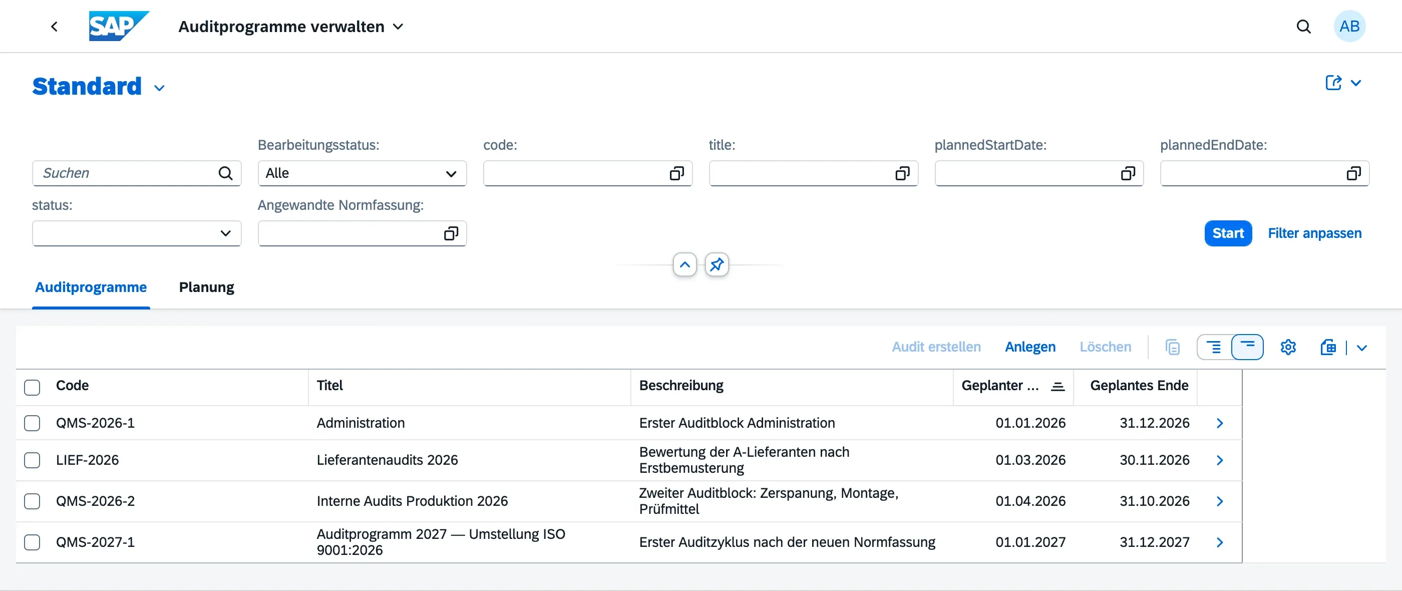This screenshot has width=1402, height=591.
Task: Select the QMS-2026-1 row checkbox
Action: (32, 423)
